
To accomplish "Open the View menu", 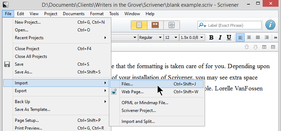I will pyautogui.click(x=34, y=14).
